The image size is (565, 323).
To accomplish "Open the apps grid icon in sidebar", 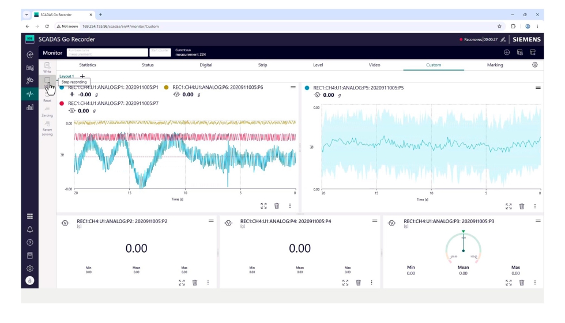I will (x=30, y=216).
